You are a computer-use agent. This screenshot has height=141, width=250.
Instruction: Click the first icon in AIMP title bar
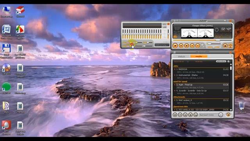175,21
